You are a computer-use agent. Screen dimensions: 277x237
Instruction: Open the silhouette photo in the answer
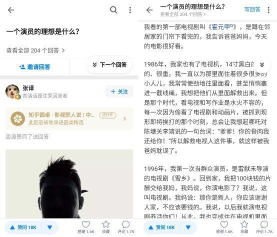point(69,184)
